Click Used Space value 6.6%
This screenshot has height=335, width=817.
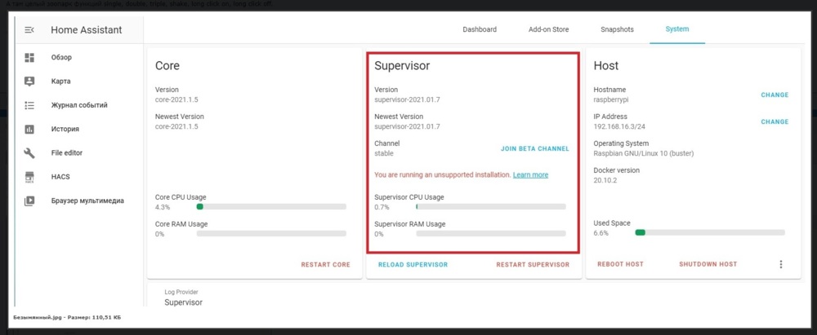[600, 233]
